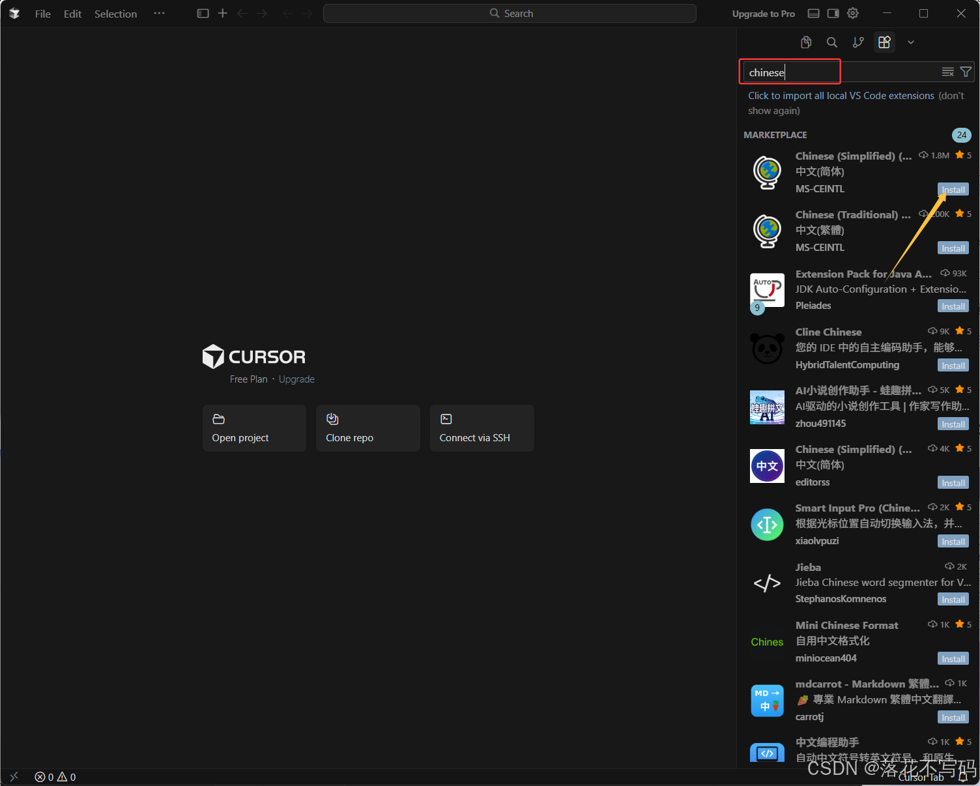Open the Explorer files view icon
This screenshot has height=786, width=980.
pyautogui.click(x=806, y=42)
